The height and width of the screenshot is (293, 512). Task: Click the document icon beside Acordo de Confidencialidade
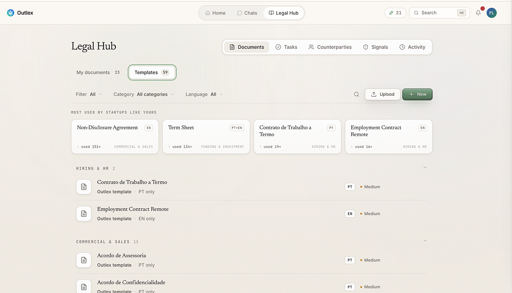click(84, 287)
